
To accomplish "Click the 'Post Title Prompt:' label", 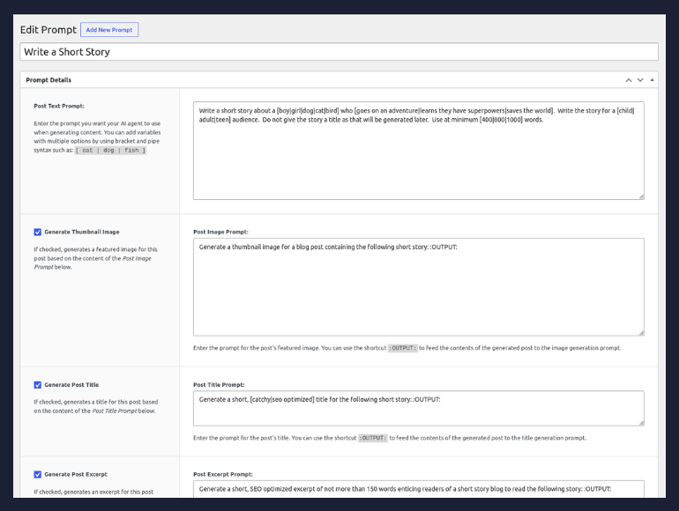I will 219,385.
